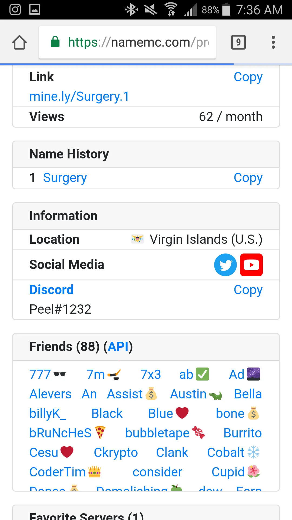Open the browser tab switcher showing 9

pyautogui.click(x=238, y=42)
